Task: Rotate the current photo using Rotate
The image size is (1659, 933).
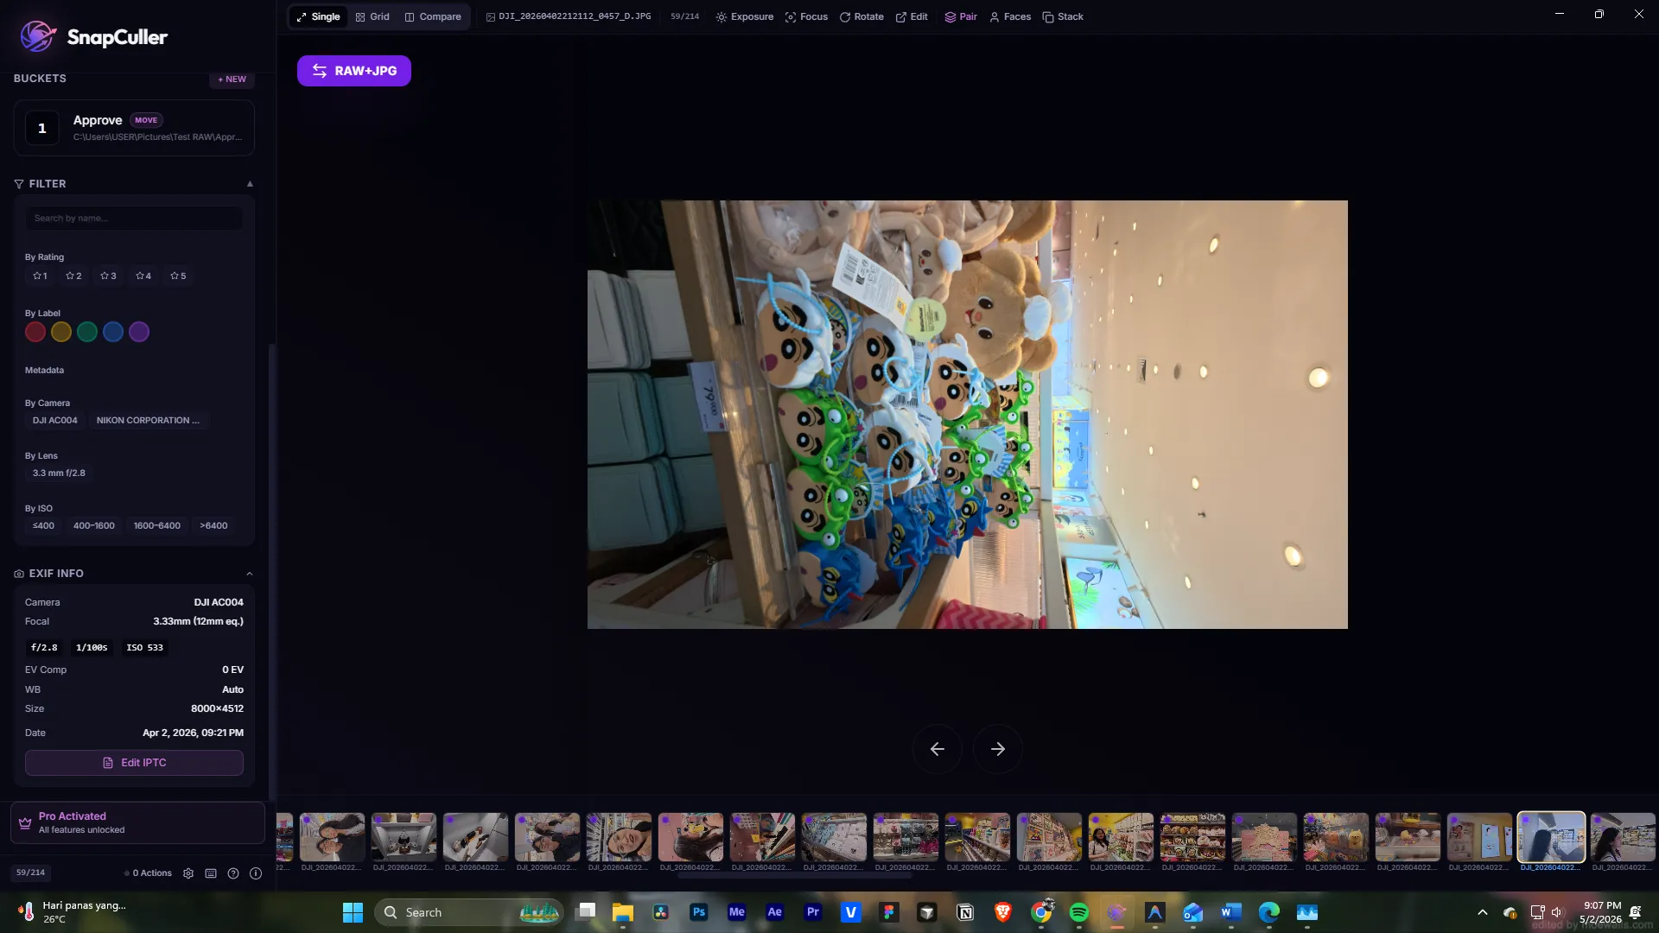Action: click(861, 16)
